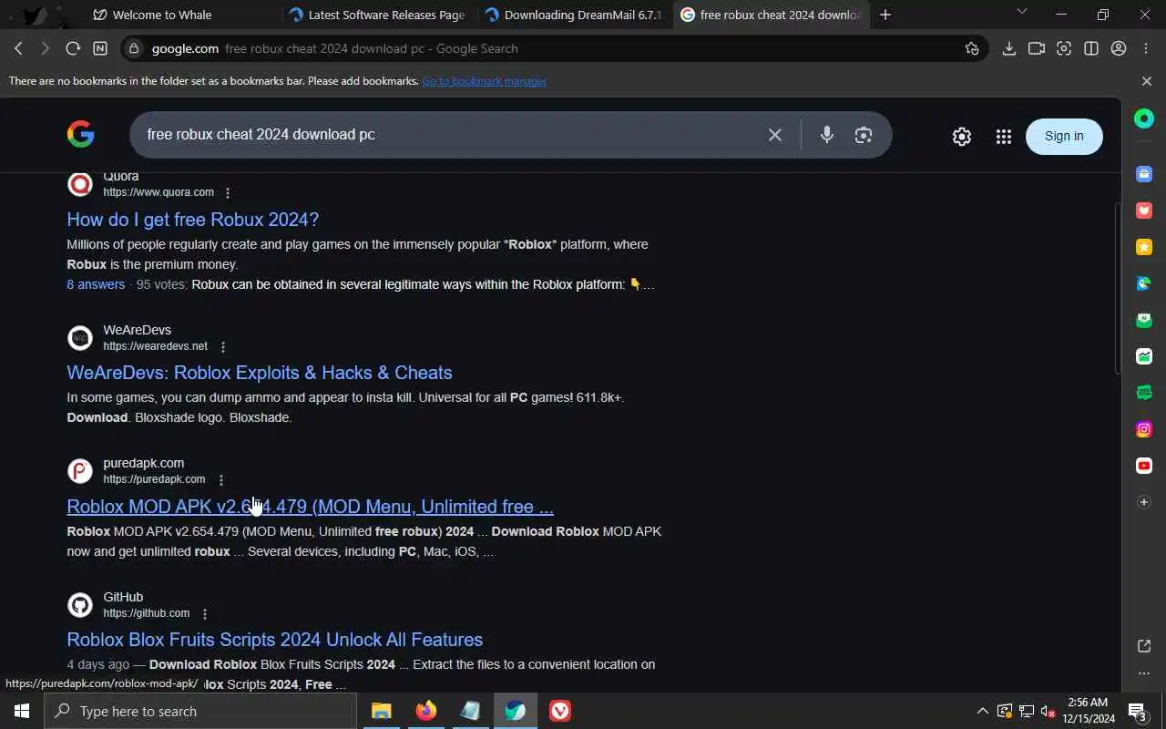1166x729 pixels.
Task: Click the page vertical scrollbar
Action: tap(1118, 287)
